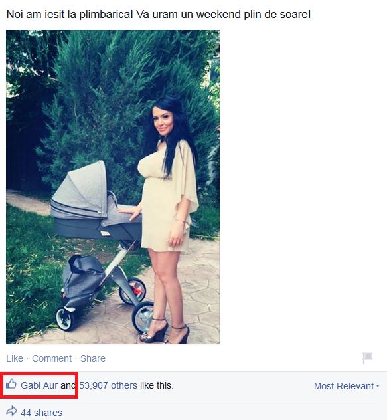Click the Share link under the photo
The height and width of the screenshot is (420, 387).
coord(93,358)
